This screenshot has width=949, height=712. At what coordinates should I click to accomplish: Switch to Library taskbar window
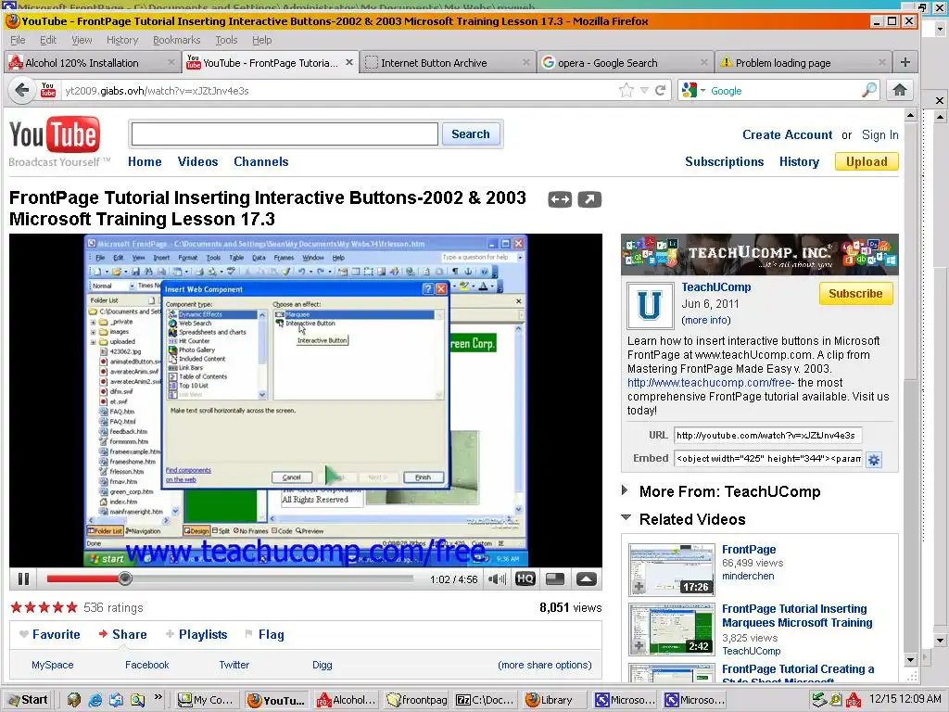coord(552,700)
